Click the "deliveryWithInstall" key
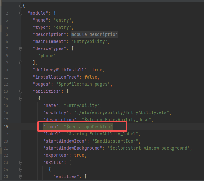Image resolution: width=204 pixels, height=181 pixels. click(x=60, y=70)
